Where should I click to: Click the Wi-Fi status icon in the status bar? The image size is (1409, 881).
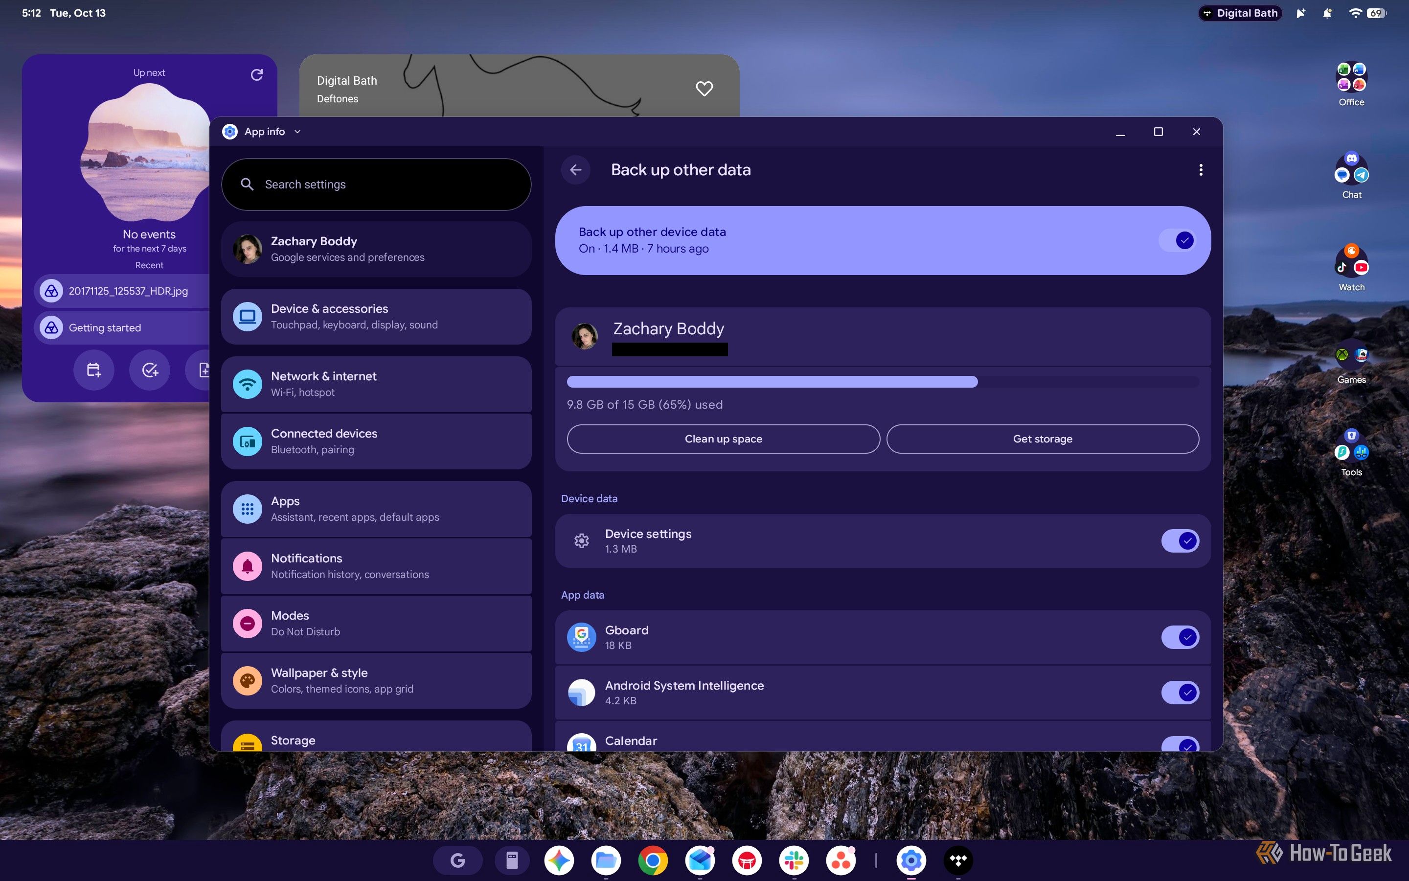click(1355, 13)
